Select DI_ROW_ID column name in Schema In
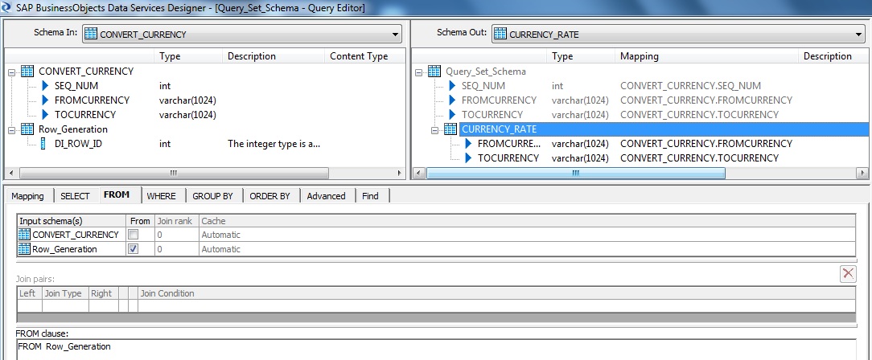 tap(78, 143)
